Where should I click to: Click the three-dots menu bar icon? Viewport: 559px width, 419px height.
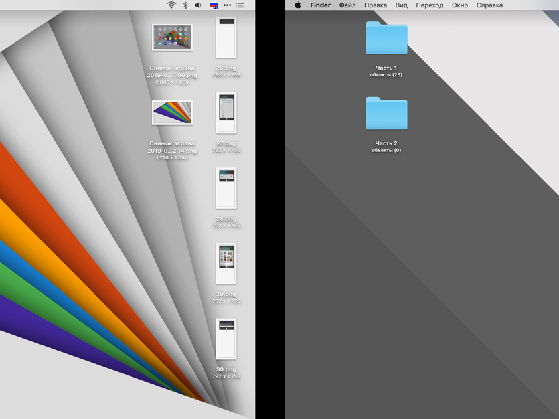click(x=227, y=5)
